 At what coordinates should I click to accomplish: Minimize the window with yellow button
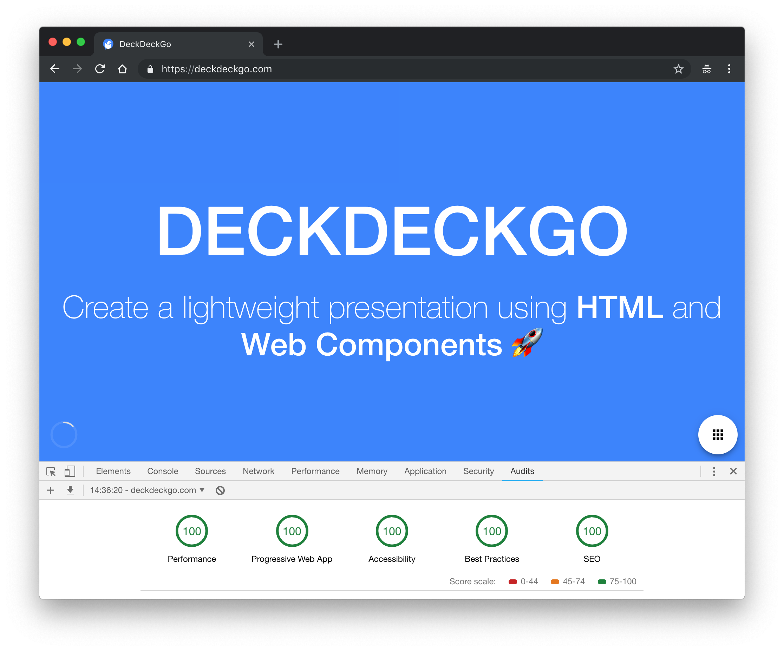tap(67, 42)
